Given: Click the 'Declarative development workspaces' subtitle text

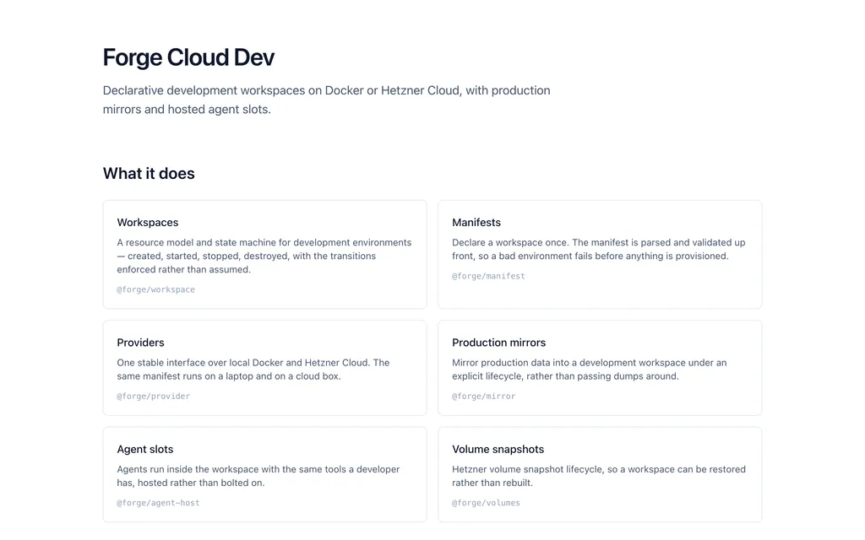Looking at the screenshot, I should [327, 100].
